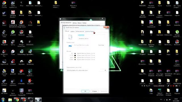Screen dimensions: 182x102
Task: Launch the World of Tanks shortcut
Action: pyautogui.click(x=4, y=33)
